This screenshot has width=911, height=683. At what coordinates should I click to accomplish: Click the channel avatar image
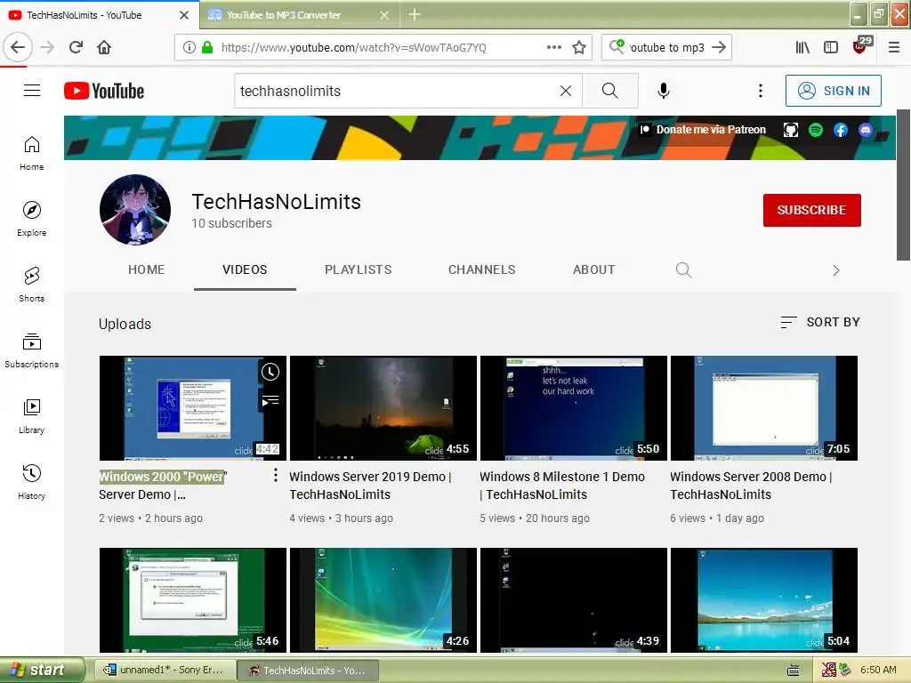pyautogui.click(x=135, y=210)
